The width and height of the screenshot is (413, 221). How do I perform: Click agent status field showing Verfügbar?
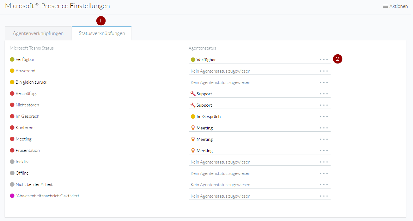(x=260, y=60)
